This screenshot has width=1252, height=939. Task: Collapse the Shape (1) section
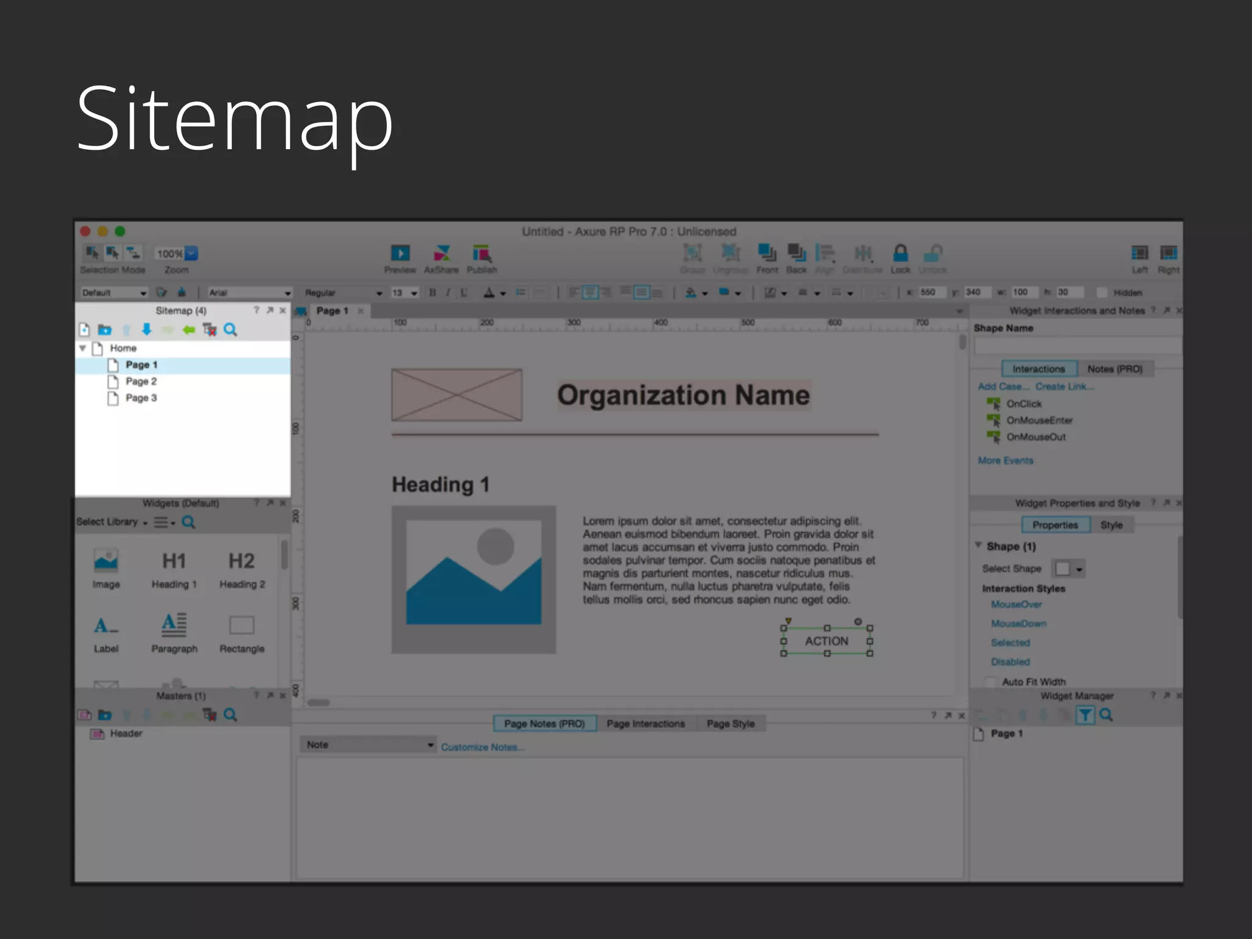(x=978, y=545)
